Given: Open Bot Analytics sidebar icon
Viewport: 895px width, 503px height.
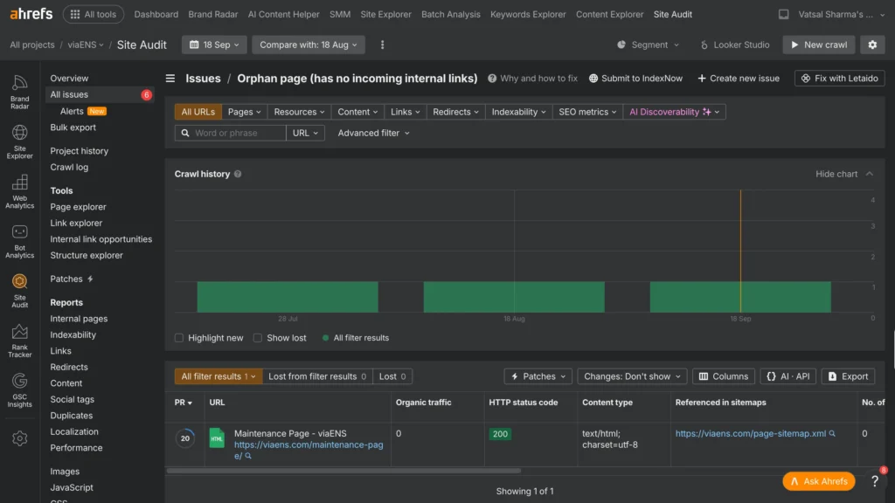Looking at the screenshot, I should coord(19,241).
